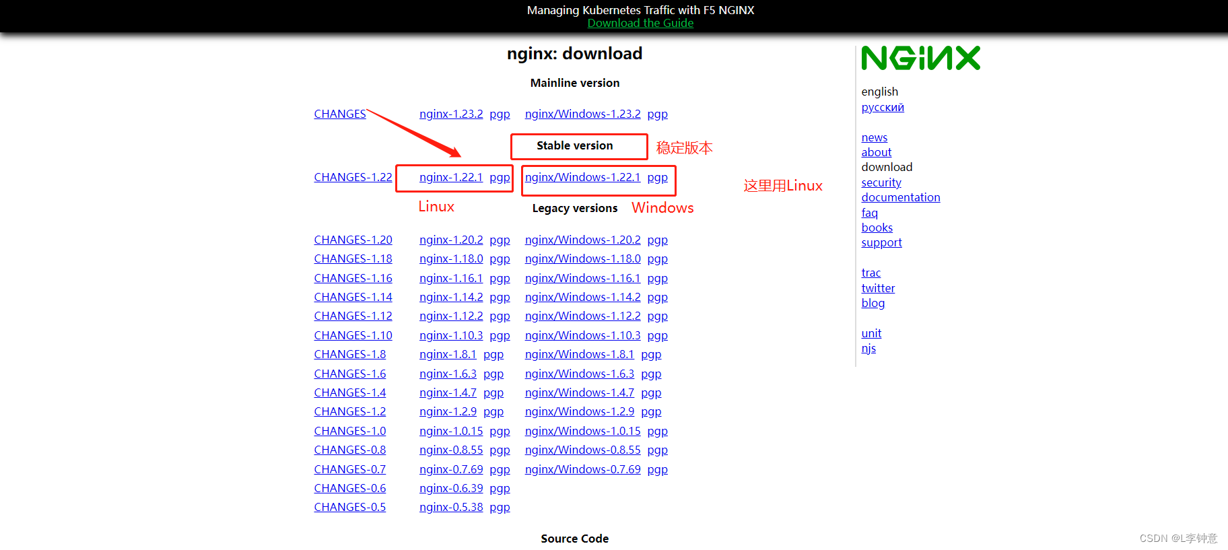
Task: Open pgp signature for nginx/Windows-1.23.2
Action: 658,114
